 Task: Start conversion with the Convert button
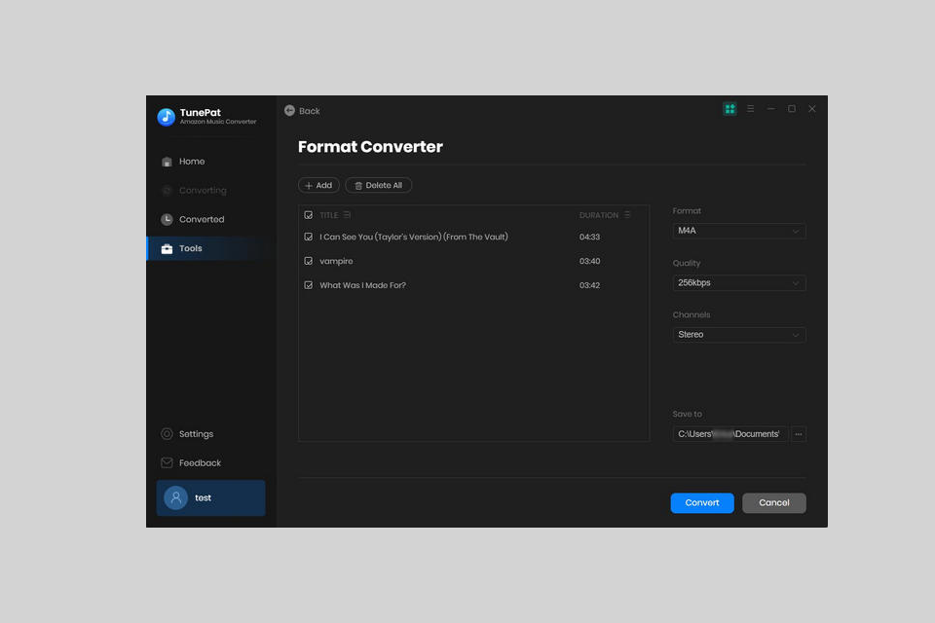pyautogui.click(x=702, y=502)
